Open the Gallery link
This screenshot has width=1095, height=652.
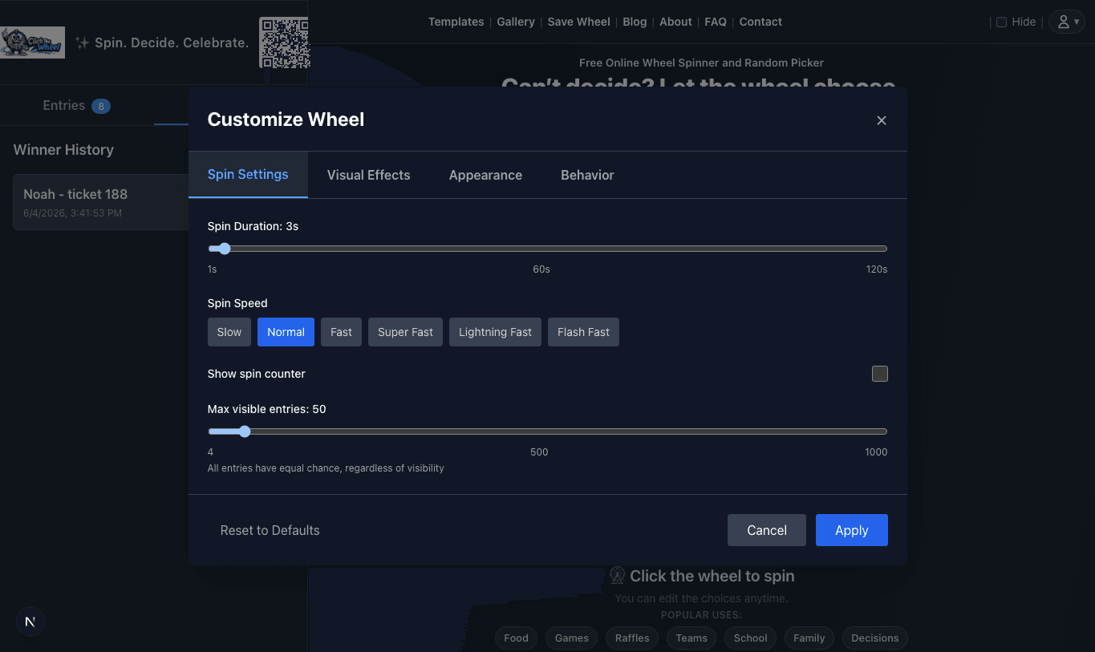(516, 22)
